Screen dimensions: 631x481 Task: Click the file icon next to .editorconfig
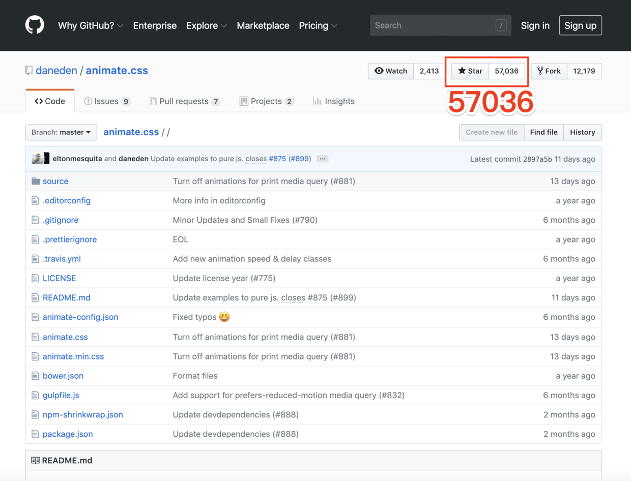pyautogui.click(x=35, y=201)
